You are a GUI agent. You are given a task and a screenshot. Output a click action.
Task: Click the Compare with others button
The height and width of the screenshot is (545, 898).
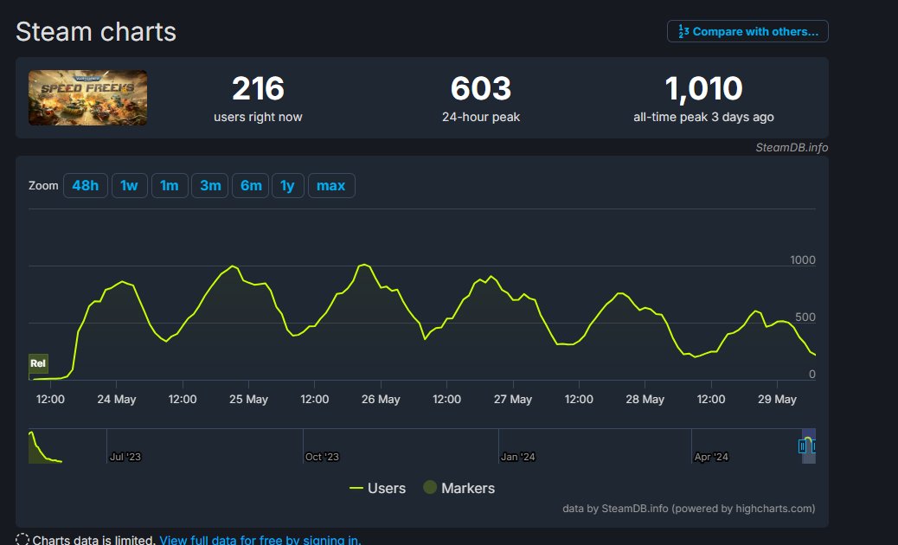coord(747,31)
